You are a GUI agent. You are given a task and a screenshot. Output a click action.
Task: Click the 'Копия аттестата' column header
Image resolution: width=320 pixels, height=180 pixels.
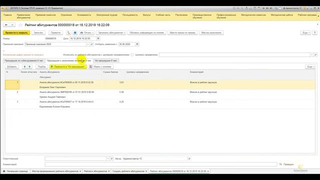(29, 72)
